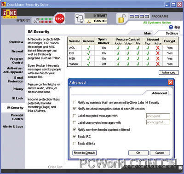Toggle the AOL inbound Active red X
This screenshot has width=184, height=174.
(158, 48)
